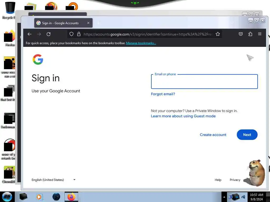
Task: Focus the Email or phone field
Action: (204, 82)
